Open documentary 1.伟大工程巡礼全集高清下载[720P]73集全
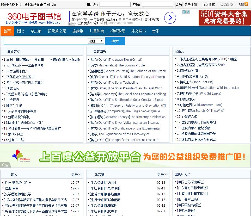 coord(207,59)
